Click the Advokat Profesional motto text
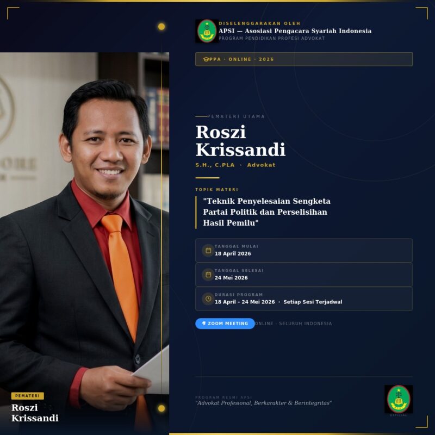 click(x=264, y=403)
